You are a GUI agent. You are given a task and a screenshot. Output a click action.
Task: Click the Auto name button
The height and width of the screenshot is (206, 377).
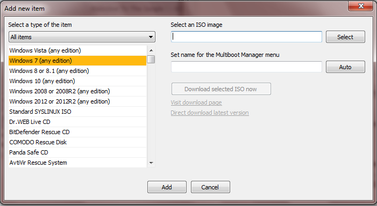coord(345,67)
